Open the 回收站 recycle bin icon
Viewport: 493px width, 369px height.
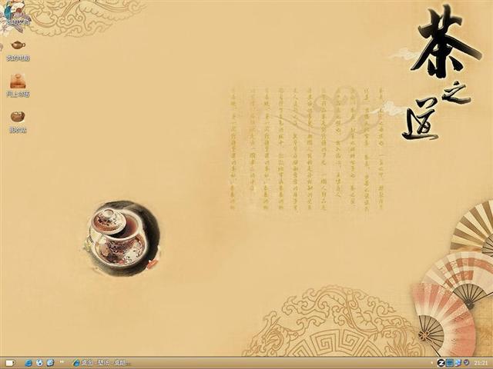click(x=18, y=122)
